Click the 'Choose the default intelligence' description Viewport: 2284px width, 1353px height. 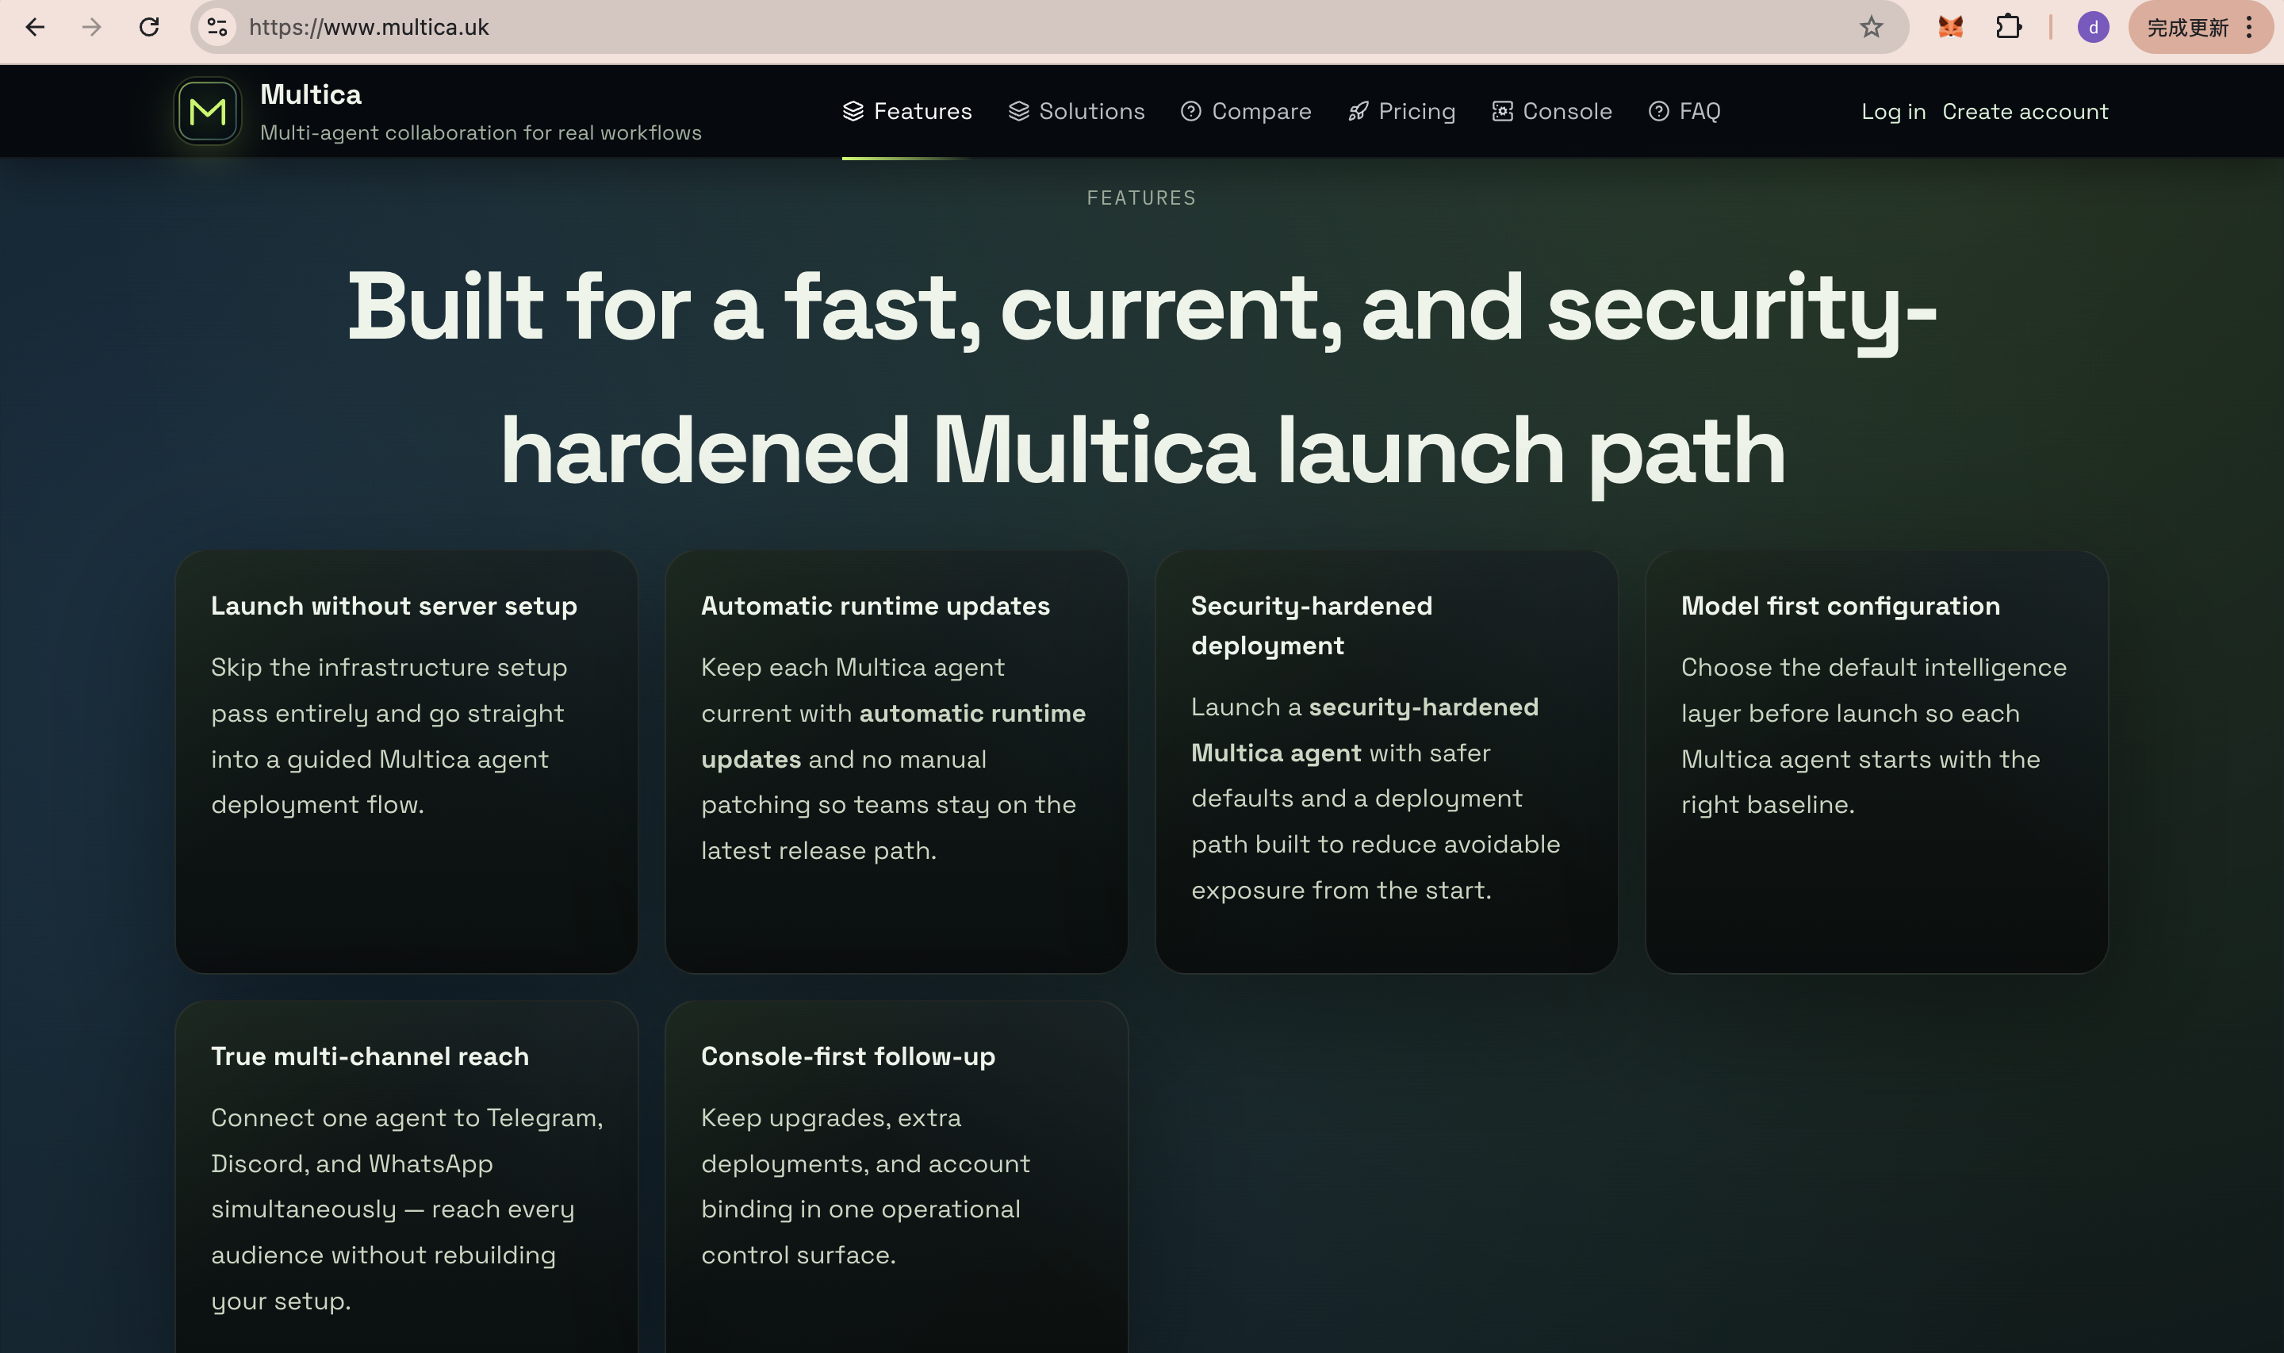click(x=1874, y=736)
